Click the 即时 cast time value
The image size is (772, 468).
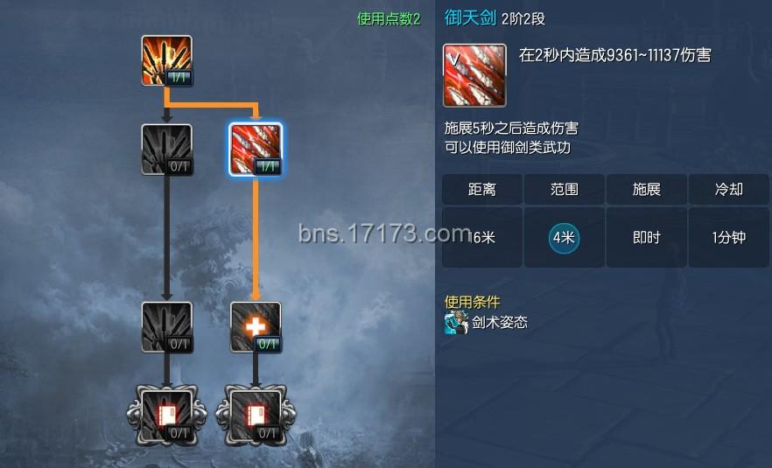click(x=647, y=238)
